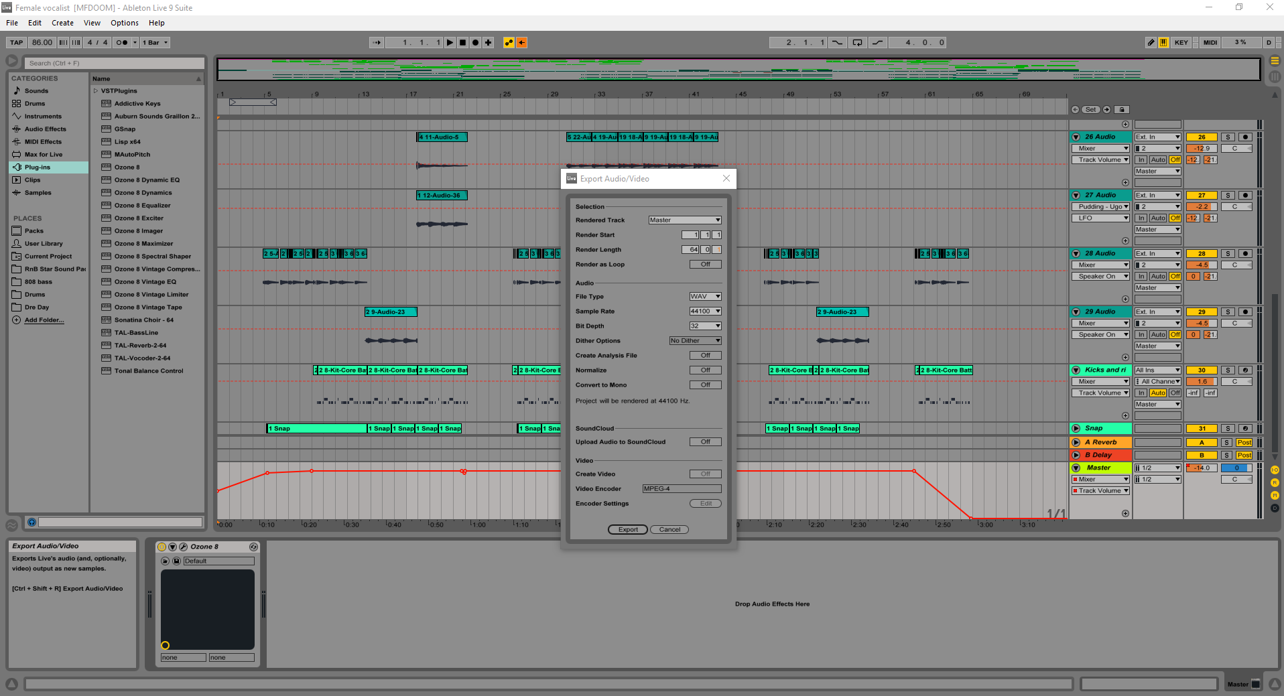This screenshot has width=1284, height=696.
Task: Toggle the Computer MIDI Keyboard button
Action: [1163, 42]
